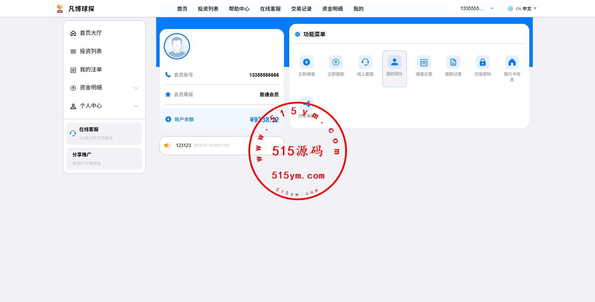The width and height of the screenshot is (595, 302).
Task: Expand the 个人中心 sidebar section
Action: click(104, 106)
